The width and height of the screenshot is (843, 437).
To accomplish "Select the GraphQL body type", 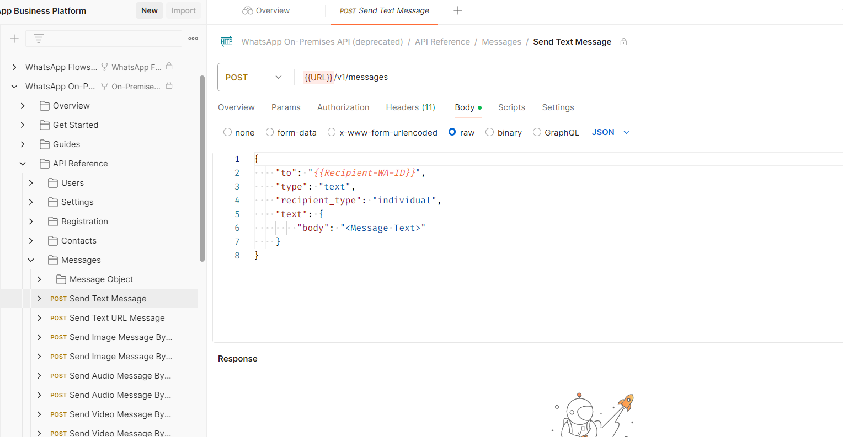I will [x=537, y=132].
